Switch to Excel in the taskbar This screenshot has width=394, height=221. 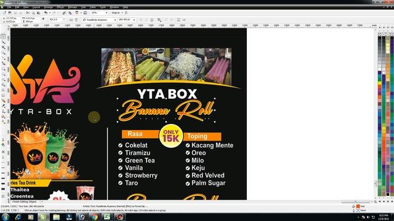[x=107, y=217]
